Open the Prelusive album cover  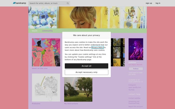[x=46, y=87]
